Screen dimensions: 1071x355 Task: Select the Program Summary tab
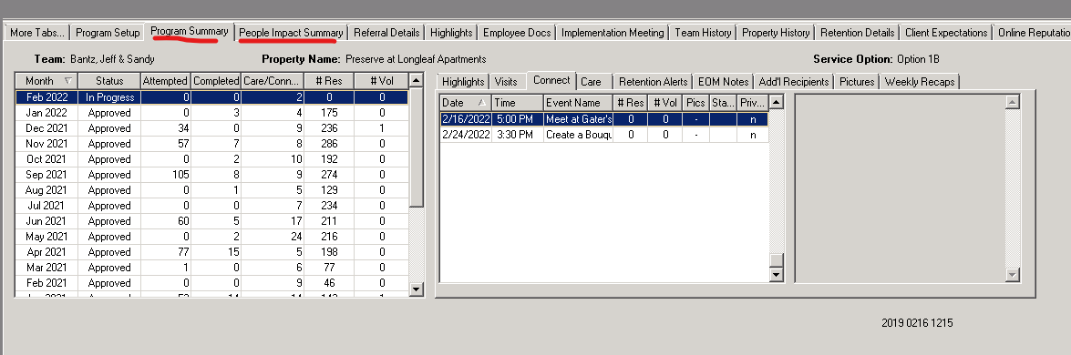(190, 31)
